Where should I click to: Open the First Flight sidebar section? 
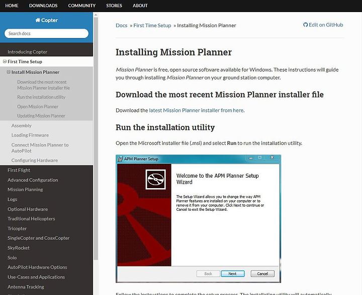pos(19,170)
